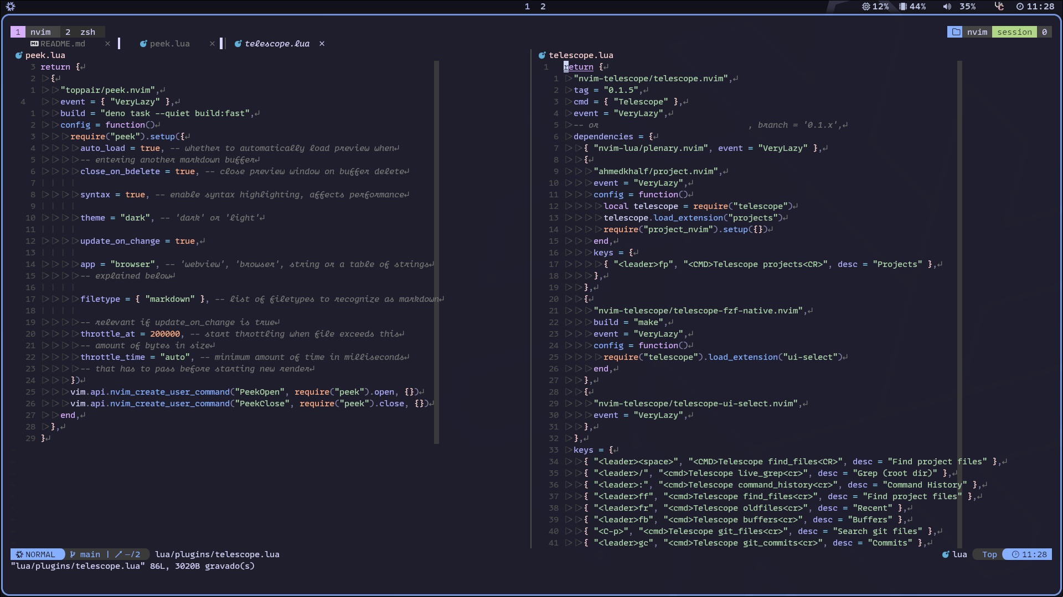Click the CPU usage icon showing 12%

[x=866, y=7]
